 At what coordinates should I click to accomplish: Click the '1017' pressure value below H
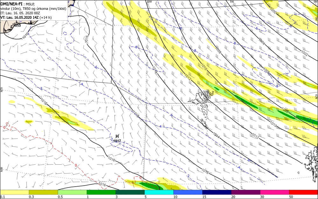pos(117,141)
